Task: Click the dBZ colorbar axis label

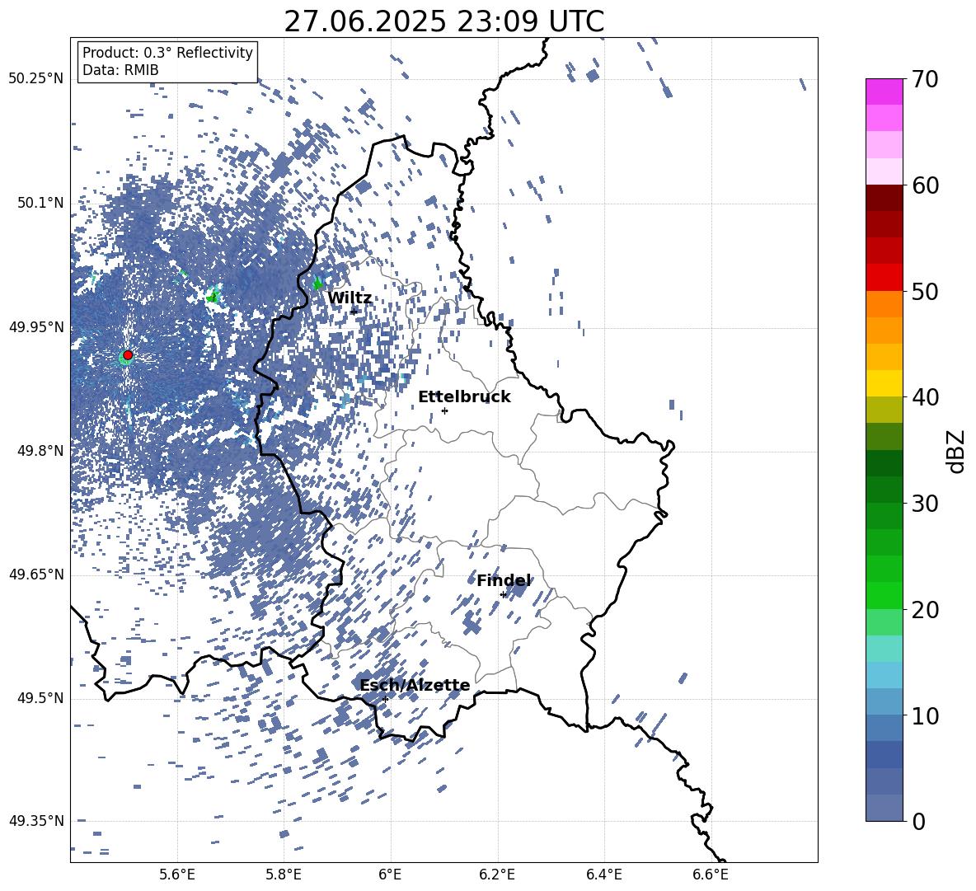Action: coord(955,451)
